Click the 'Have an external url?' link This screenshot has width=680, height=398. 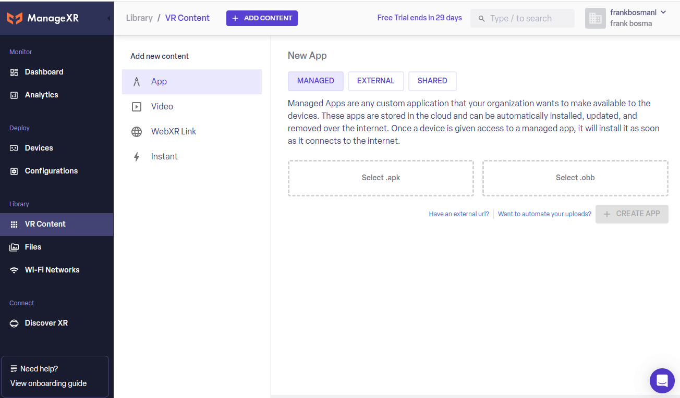[x=459, y=214]
